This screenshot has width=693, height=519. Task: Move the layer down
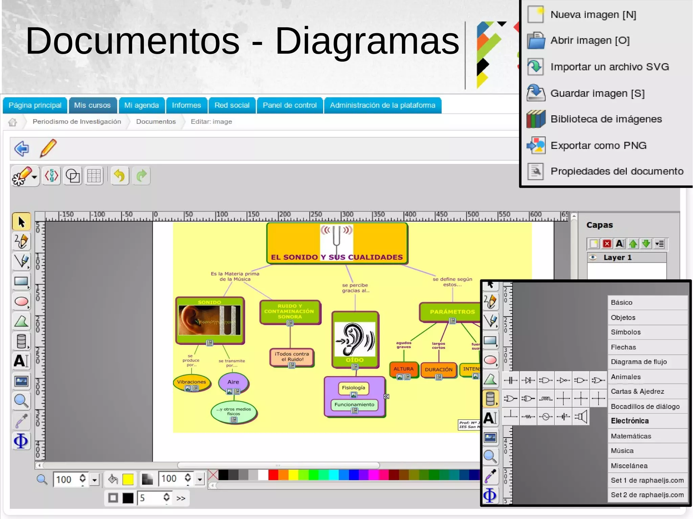646,243
